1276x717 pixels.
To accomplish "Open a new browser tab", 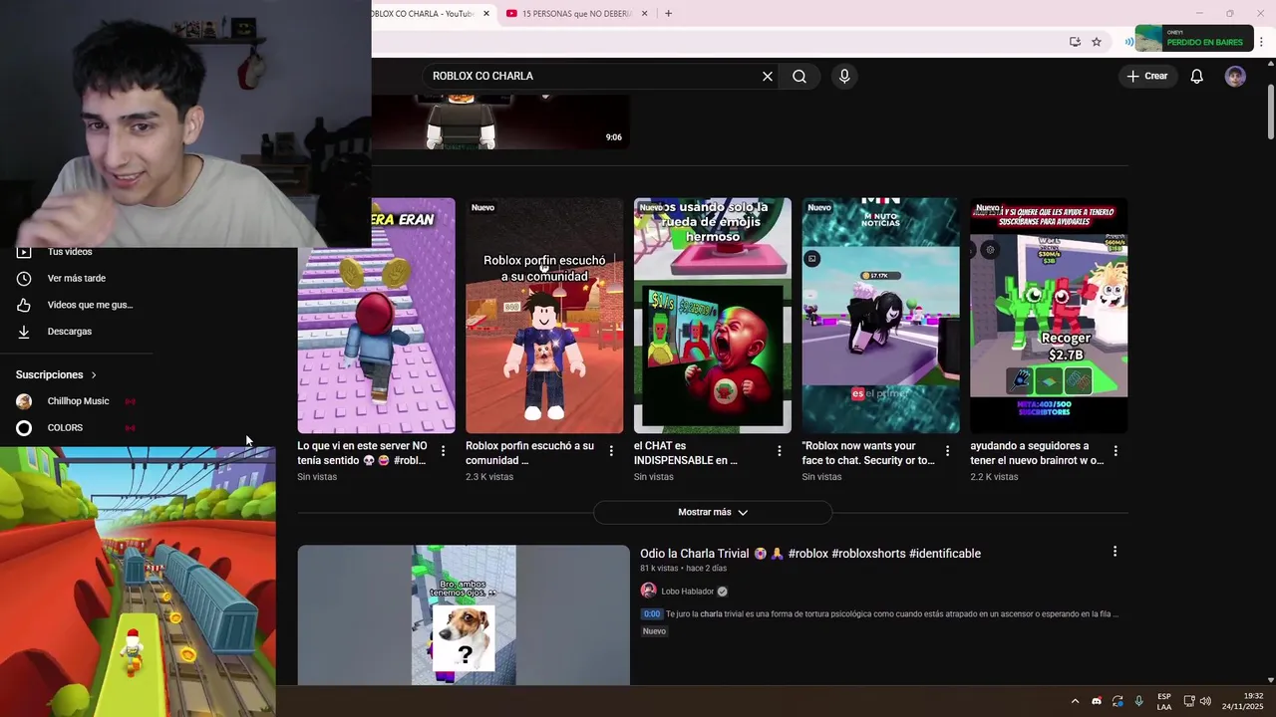I will [668, 13].
